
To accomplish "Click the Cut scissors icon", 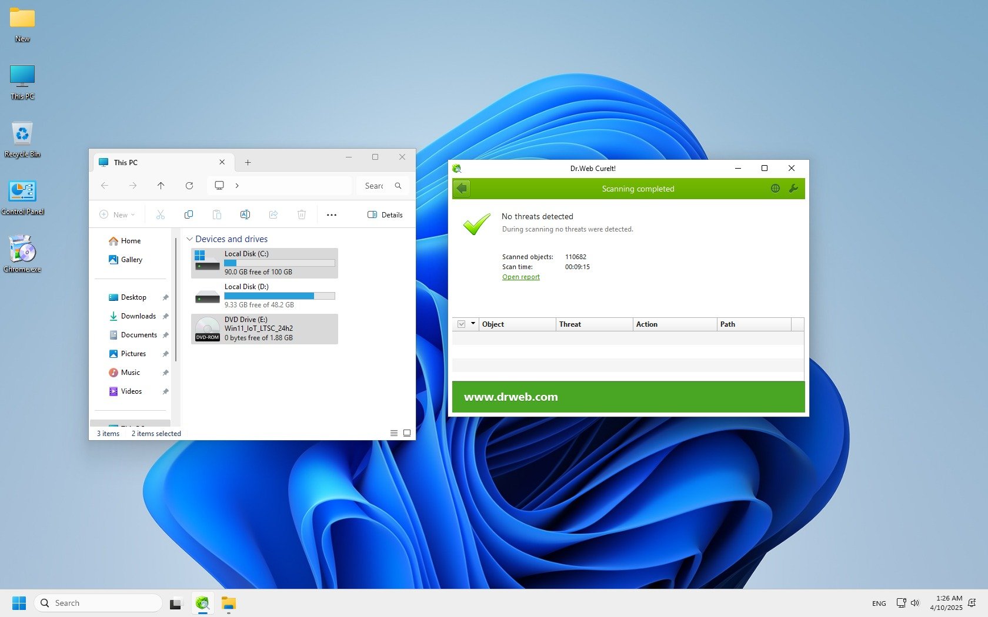I will (x=161, y=215).
